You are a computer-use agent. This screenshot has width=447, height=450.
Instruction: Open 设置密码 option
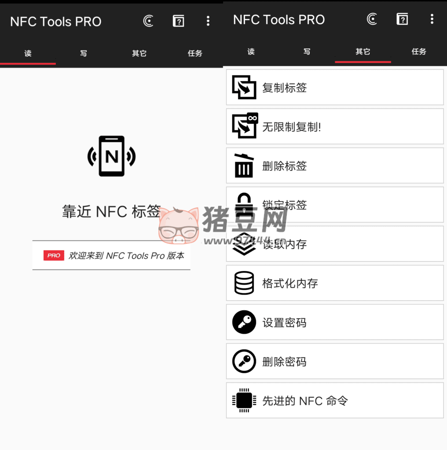[x=335, y=322]
